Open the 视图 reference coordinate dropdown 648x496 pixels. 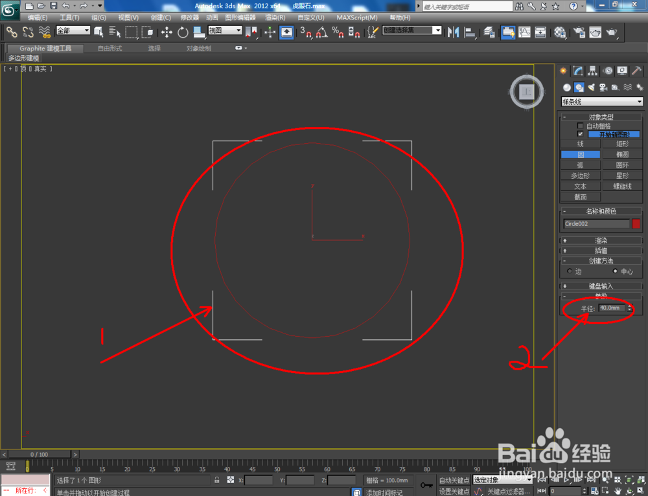[225, 30]
